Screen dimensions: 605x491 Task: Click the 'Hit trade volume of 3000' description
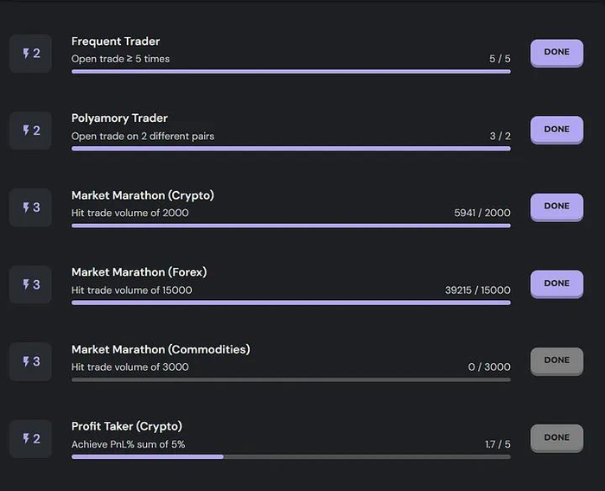pyautogui.click(x=130, y=367)
